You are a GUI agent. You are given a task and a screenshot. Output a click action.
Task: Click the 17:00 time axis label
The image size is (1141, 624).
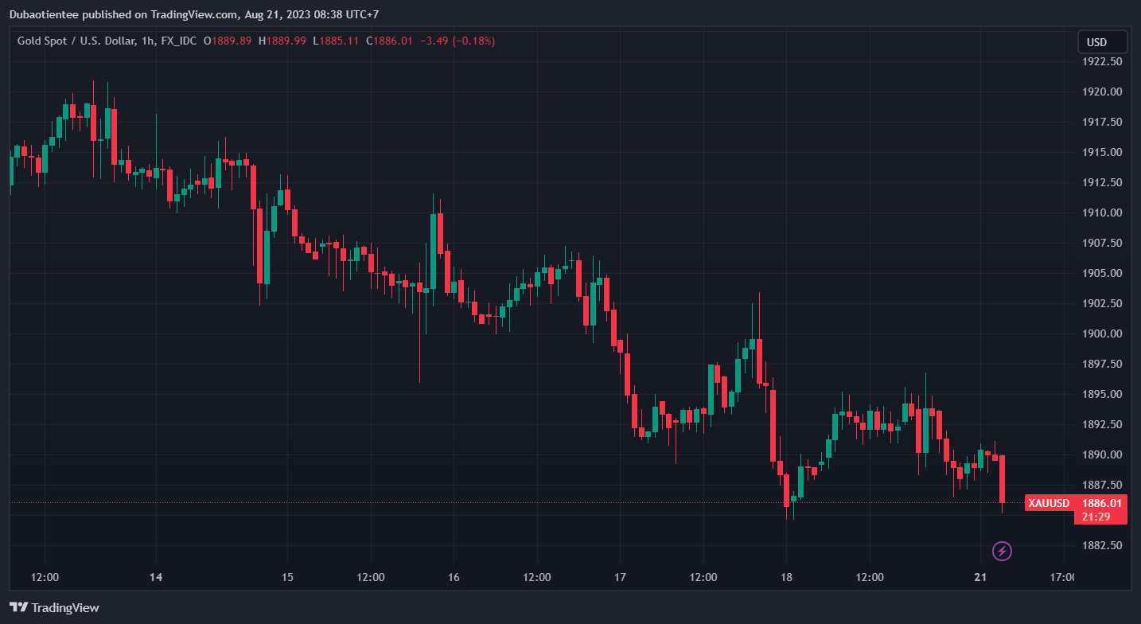1061,577
